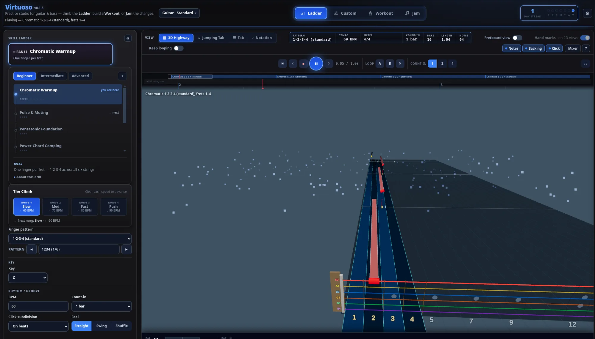595x339 pixels.
Task: Select the Pentatonic Foundation drill
Action: coord(68,131)
